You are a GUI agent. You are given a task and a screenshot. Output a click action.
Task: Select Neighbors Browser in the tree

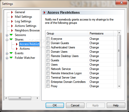tap(27, 30)
